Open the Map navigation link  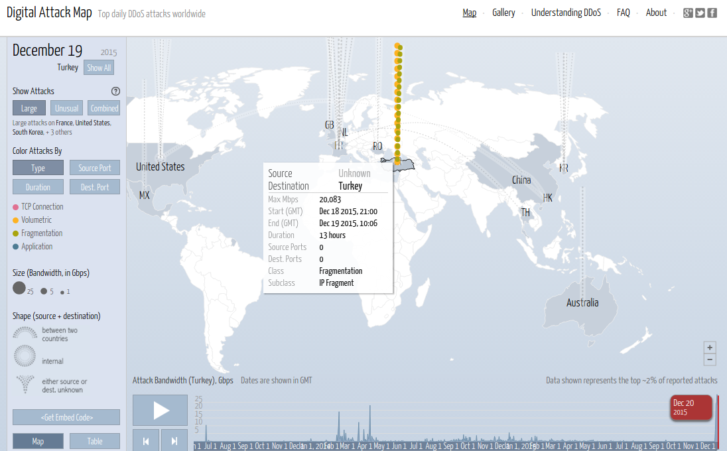[469, 13]
